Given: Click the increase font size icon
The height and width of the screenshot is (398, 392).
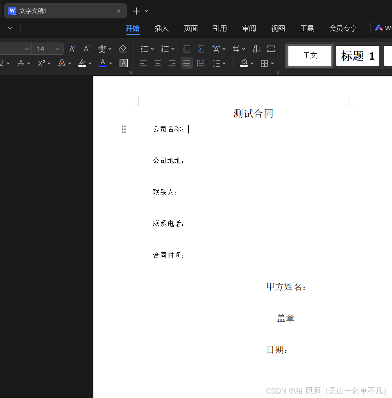Looking at the screenshot, I should (73, 49).
